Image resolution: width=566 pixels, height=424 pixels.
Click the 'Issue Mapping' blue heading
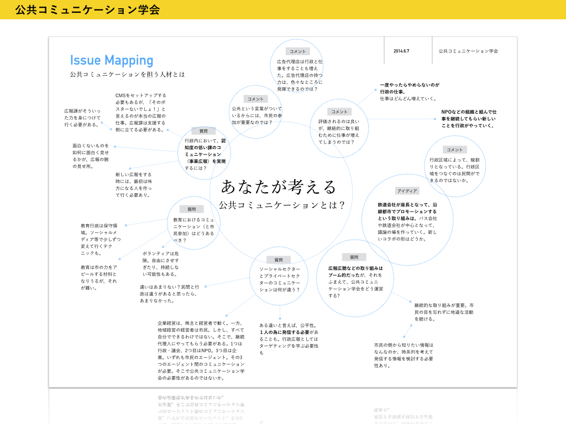(x=111, y=60)
